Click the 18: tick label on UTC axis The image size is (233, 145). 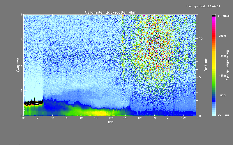[154, 118]
